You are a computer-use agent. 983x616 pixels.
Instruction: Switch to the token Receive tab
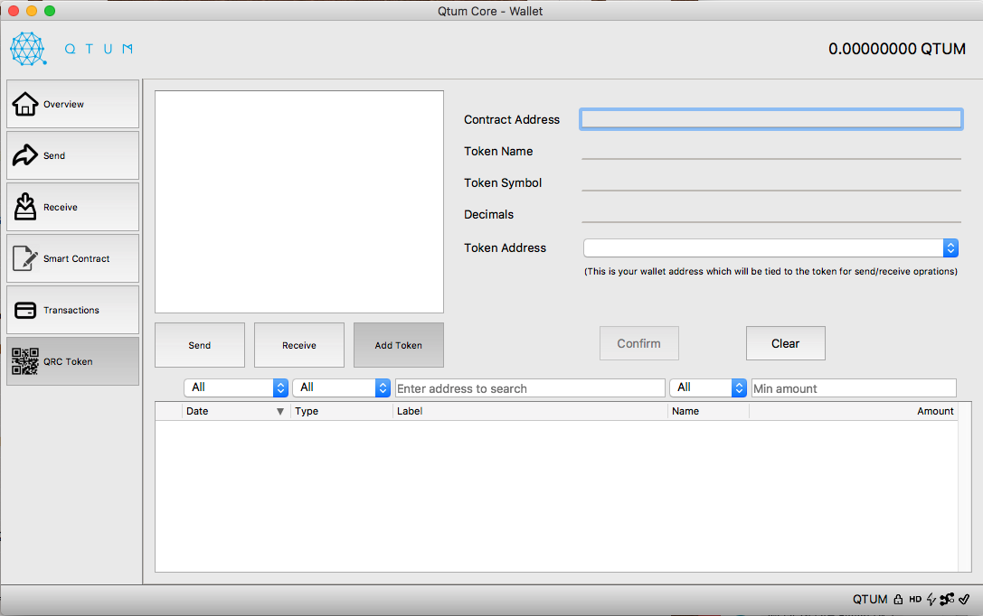299,345
